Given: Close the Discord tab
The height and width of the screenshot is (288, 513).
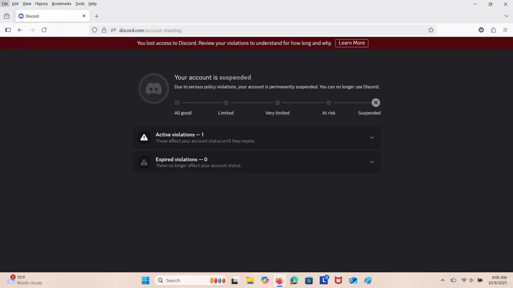Looking at the screenshot, I should [x=84, y=16].
